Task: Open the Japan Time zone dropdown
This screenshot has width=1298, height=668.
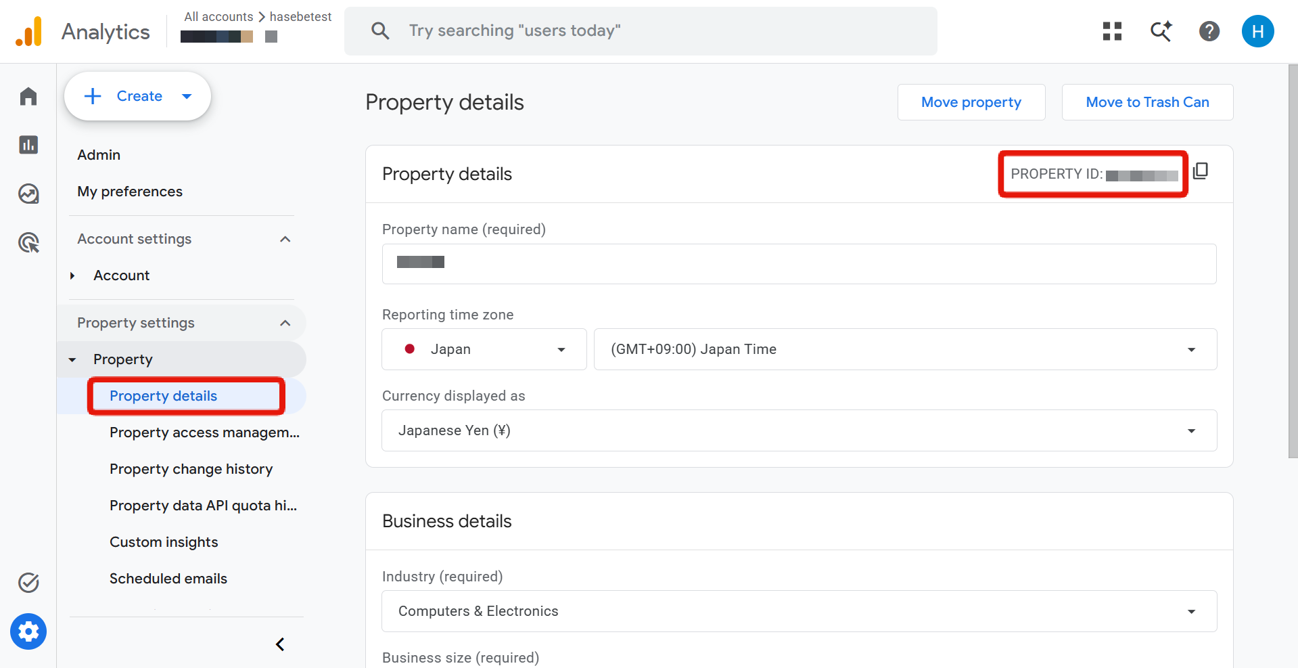Action: (x=905, y=349)
